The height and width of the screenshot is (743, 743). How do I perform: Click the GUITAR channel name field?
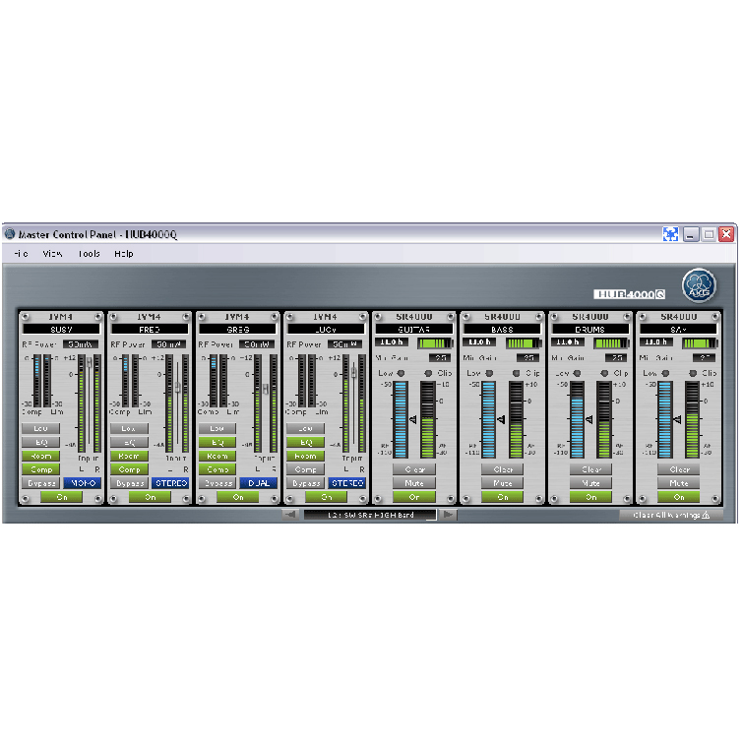click(x=413, y=330)
